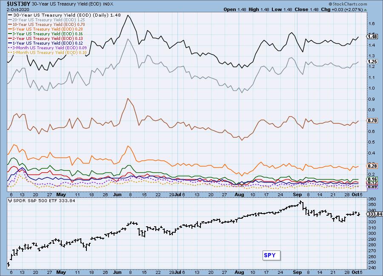Click the gray line swatch of 20-Year yield legend
This screenshot has height=276, width=383.
(x=10, y=20)
